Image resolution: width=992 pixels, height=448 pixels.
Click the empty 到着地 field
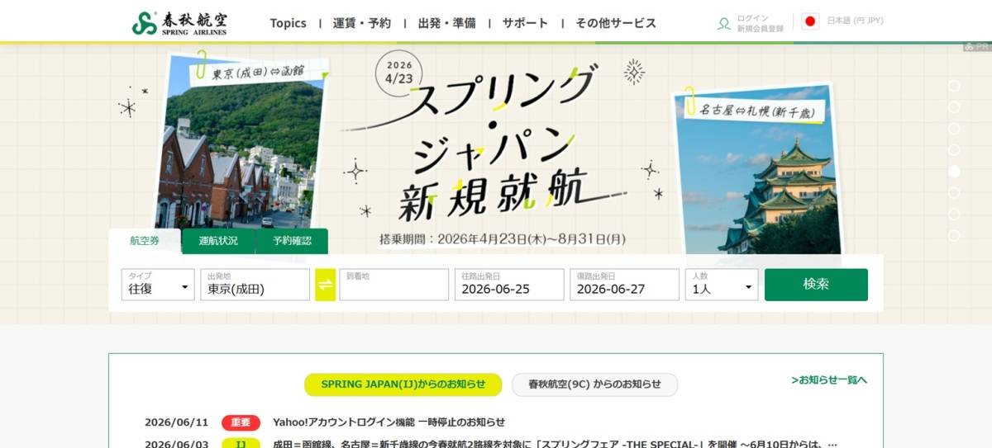(x=393, y=285)
